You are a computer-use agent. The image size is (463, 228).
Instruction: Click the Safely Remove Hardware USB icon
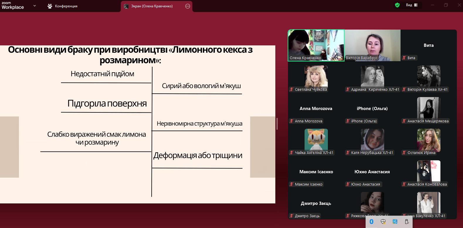click(407, 222)
